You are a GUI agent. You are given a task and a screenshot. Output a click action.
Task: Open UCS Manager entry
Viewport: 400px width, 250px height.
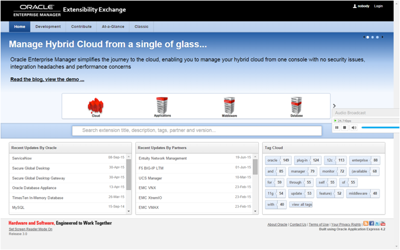pos(150,178)
